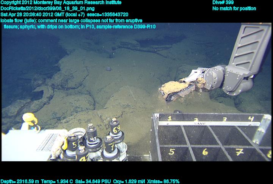Click the "Temp= 1.934 C" readout

[x=57, y=181]
